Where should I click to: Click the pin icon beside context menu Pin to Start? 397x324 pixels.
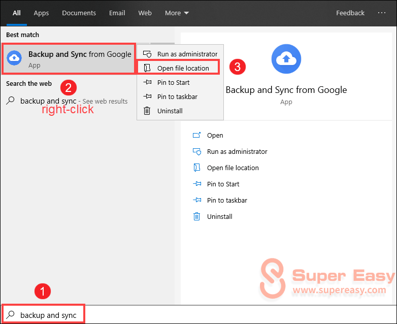[x=147, y=82]
